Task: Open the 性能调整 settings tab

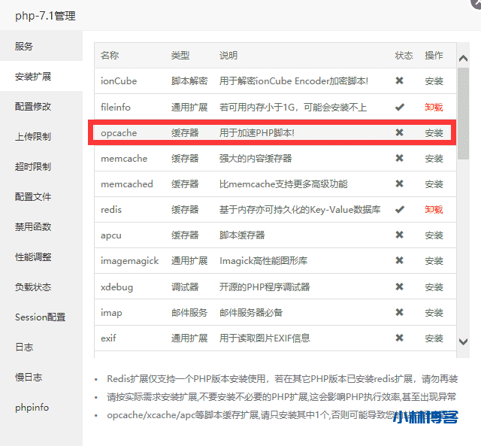Action: (x=33, y=257)
